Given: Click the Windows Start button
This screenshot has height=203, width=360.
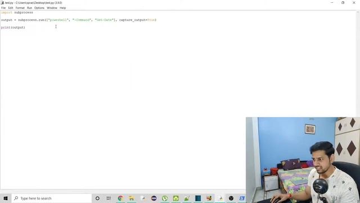Looking at the screenshot, I should click(x=6, y=198).
